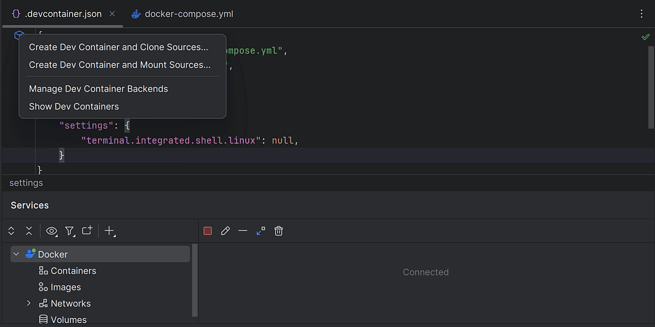Collapse the Docker tree node
The width and height of the screenshot is (655, 327).
16,255
